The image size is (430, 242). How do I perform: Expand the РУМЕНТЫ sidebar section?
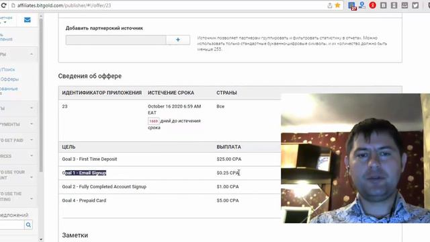coord(32,124)
